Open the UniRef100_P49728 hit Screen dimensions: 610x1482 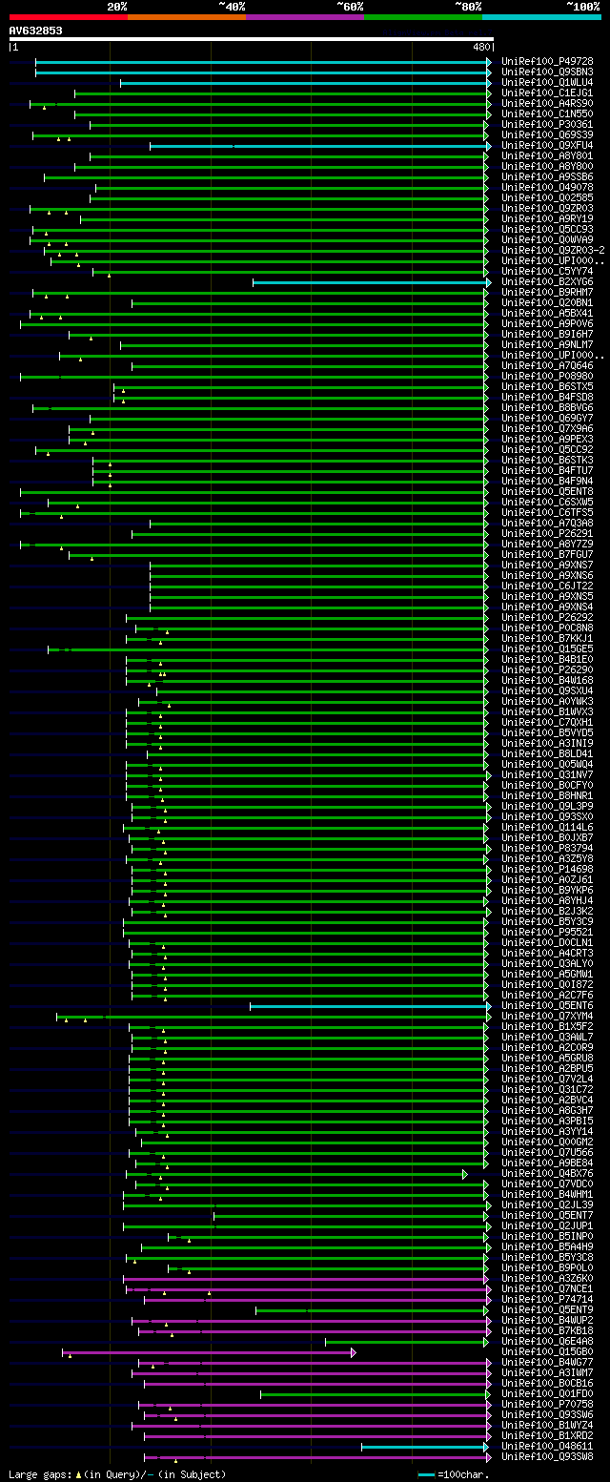click(547, 62)
